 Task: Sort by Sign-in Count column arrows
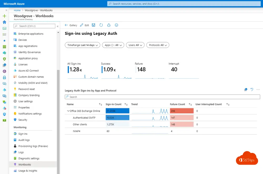[126, 104]
